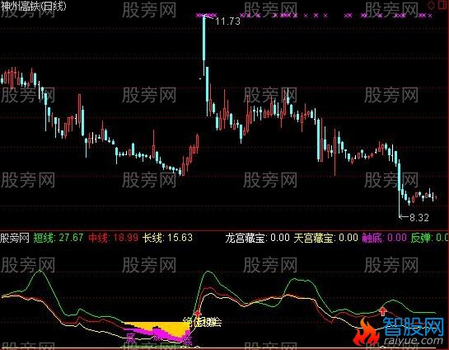
Task: Click the rightmost purple 底 marker under yellow area
Action: (187, 341)
